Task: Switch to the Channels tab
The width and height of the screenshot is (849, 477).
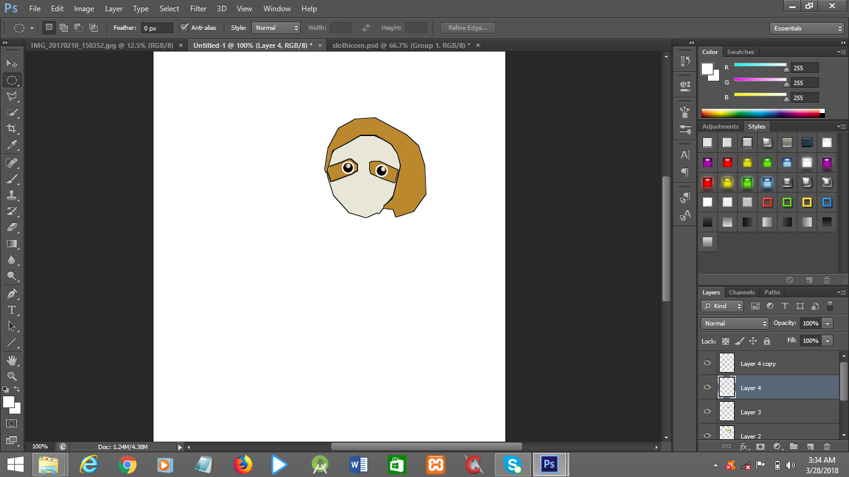Action: (741, 292)
